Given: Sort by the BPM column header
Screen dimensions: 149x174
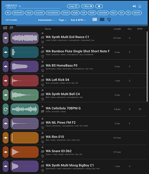Looking at the screenshot, I should click(140, 29).
